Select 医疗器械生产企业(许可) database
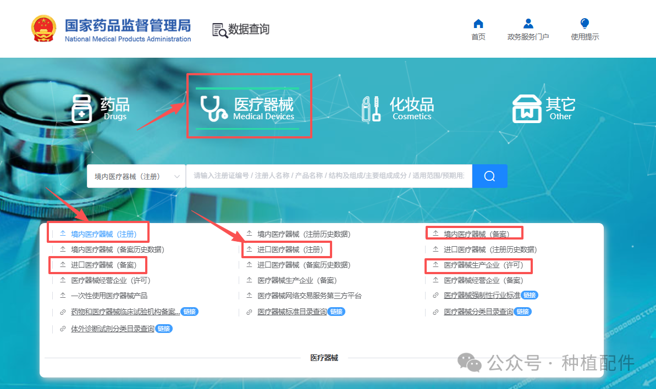The width and height of the screenshot is (656, 389). pos(484,265)
